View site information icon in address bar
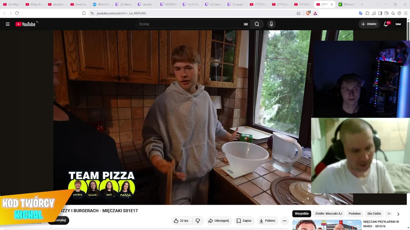The height and width of the screenshot is (230, 410). 92,13
